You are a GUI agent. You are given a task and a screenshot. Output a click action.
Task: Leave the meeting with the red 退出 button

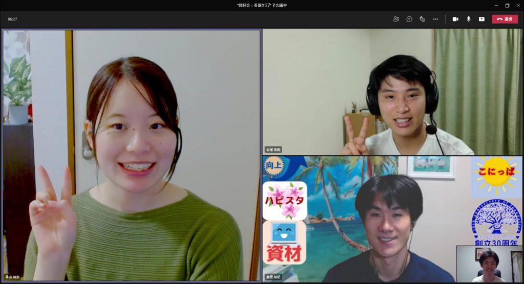(x=505, y=19)
